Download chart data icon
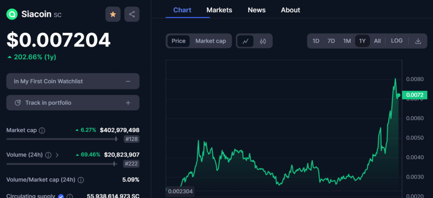The image size is (433, 198). pos(418,41)
